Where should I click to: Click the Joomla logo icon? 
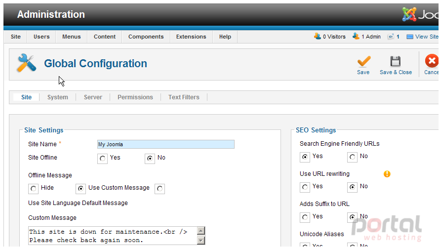409,14
